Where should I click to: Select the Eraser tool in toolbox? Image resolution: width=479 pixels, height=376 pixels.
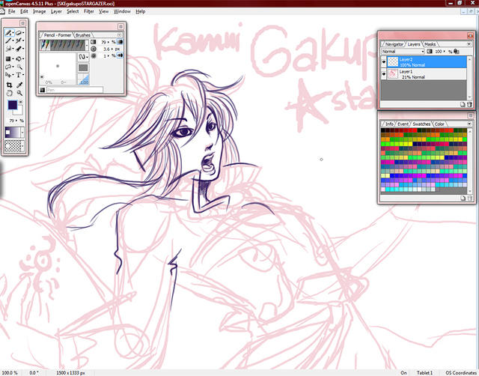click(19, 33)
